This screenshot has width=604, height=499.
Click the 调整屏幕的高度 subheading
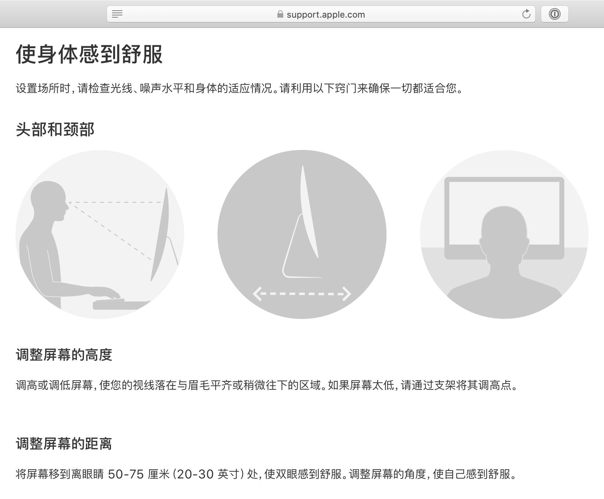click(x=64, y=355)
